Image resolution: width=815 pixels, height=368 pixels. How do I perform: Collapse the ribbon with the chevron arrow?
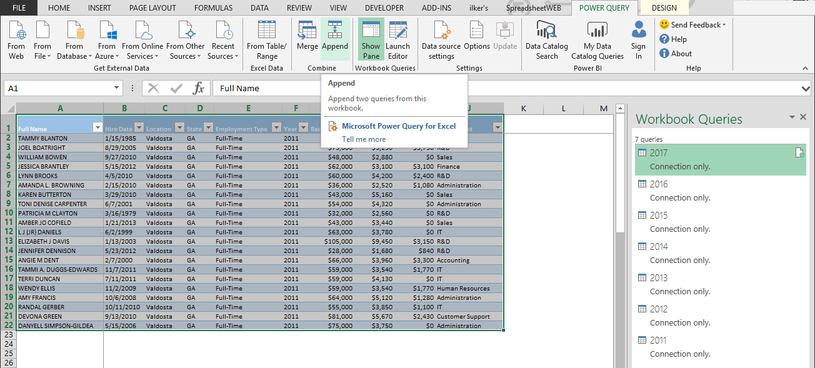click(805, 67)
